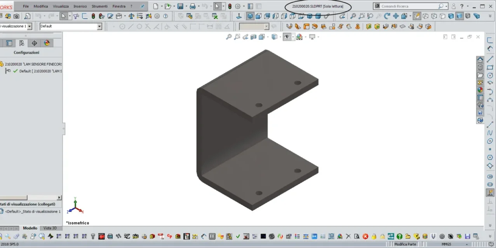Open Options gear icon in top bar
Image resolution: width=496 pixels, height=248 pixels.
click(238, 6)
